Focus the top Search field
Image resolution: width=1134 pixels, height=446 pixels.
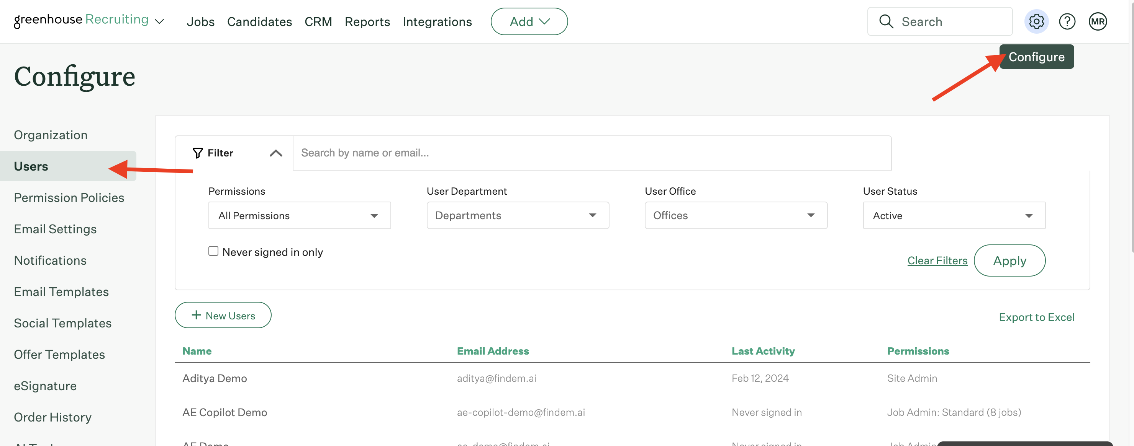click(940, 21)
